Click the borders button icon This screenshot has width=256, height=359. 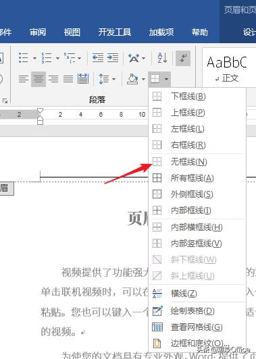click(155, 79)
